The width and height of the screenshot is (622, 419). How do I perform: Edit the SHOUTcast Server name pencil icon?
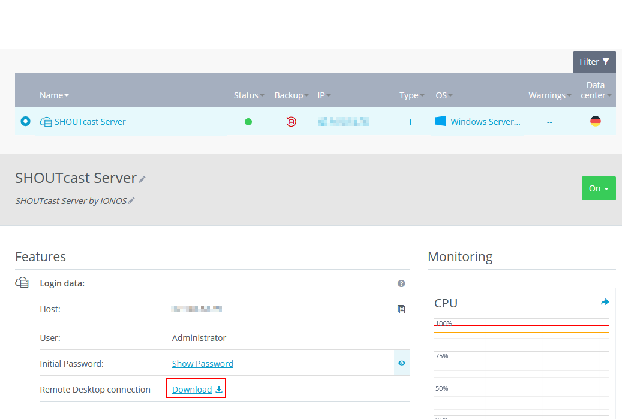point(142,179)
